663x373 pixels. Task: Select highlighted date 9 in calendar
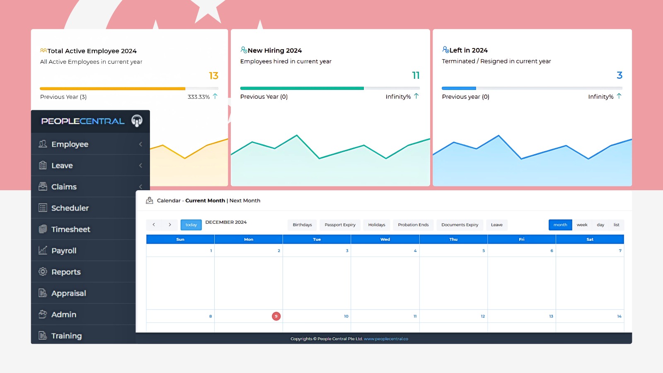point(276,316)
